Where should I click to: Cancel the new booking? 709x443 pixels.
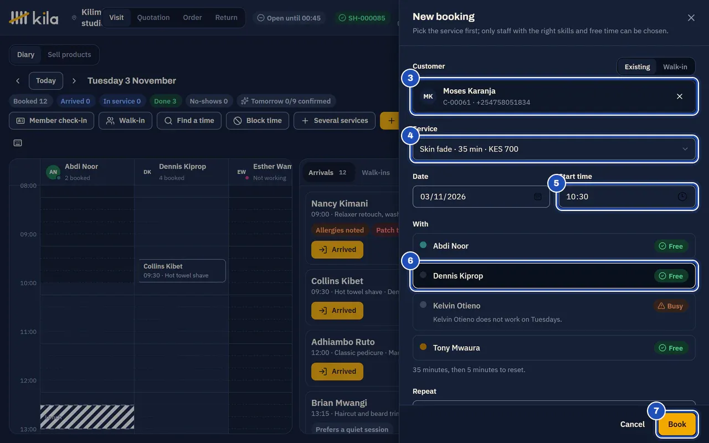pyautogui.click(x=632, y=424)
